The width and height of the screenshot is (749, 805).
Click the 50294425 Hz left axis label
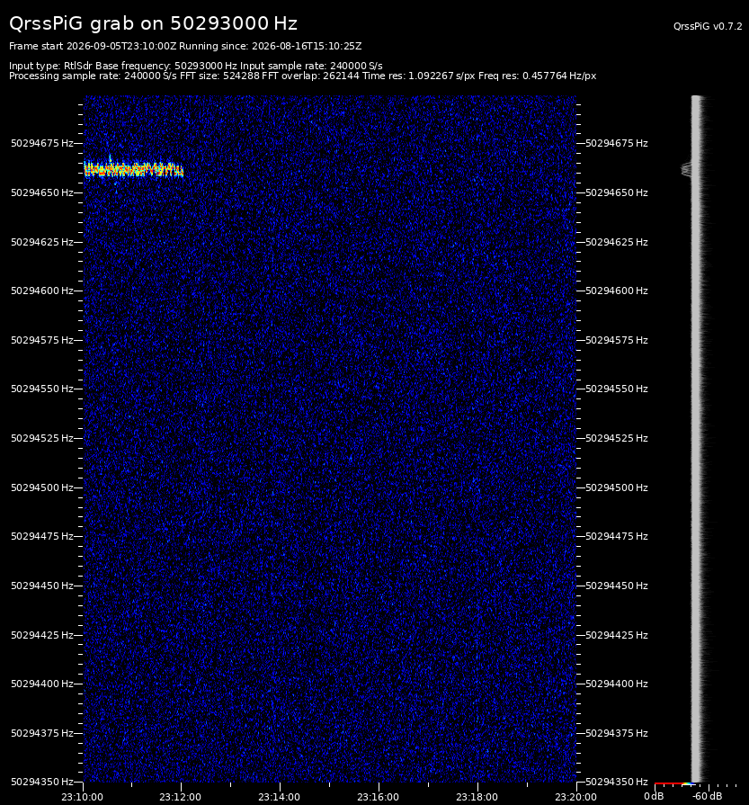pyautogui.click(x=42, y=635)
